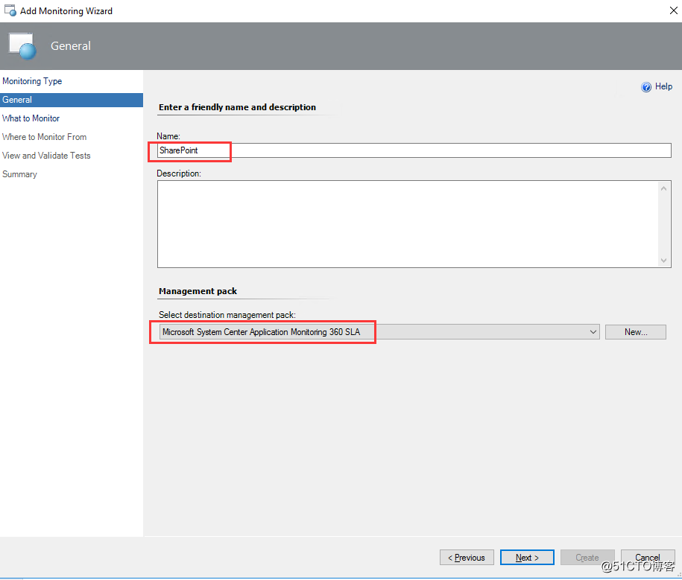Click the General header globe icon

(22, 46)
